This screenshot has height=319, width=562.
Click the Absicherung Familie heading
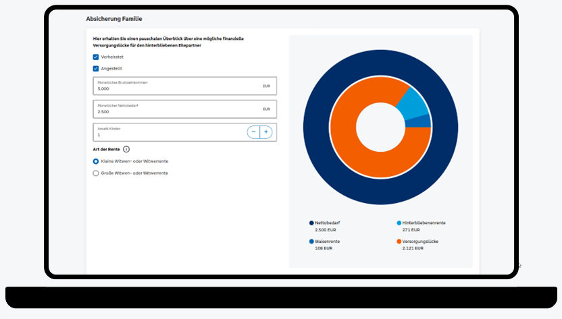click(x=114, y=19)
